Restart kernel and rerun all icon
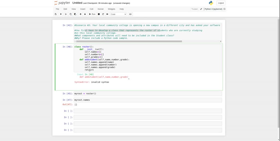This screenshot has width=280, height=141. click(107, 14)
